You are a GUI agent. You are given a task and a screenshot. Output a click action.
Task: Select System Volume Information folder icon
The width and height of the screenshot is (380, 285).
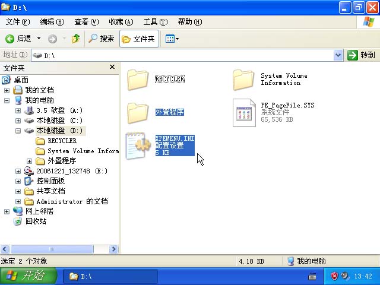pos(243,80)
